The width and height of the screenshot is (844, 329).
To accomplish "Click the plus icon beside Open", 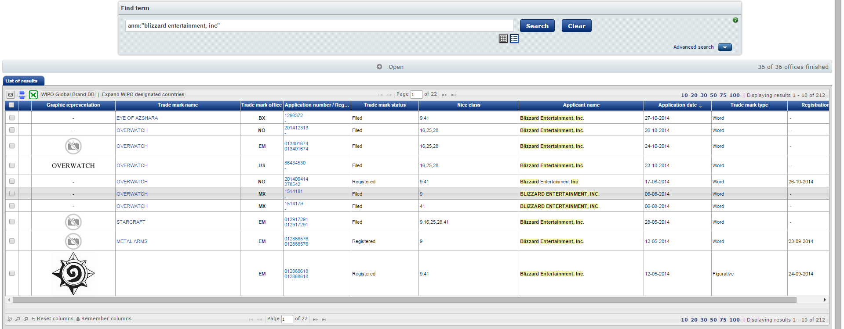I will (379, 67).
